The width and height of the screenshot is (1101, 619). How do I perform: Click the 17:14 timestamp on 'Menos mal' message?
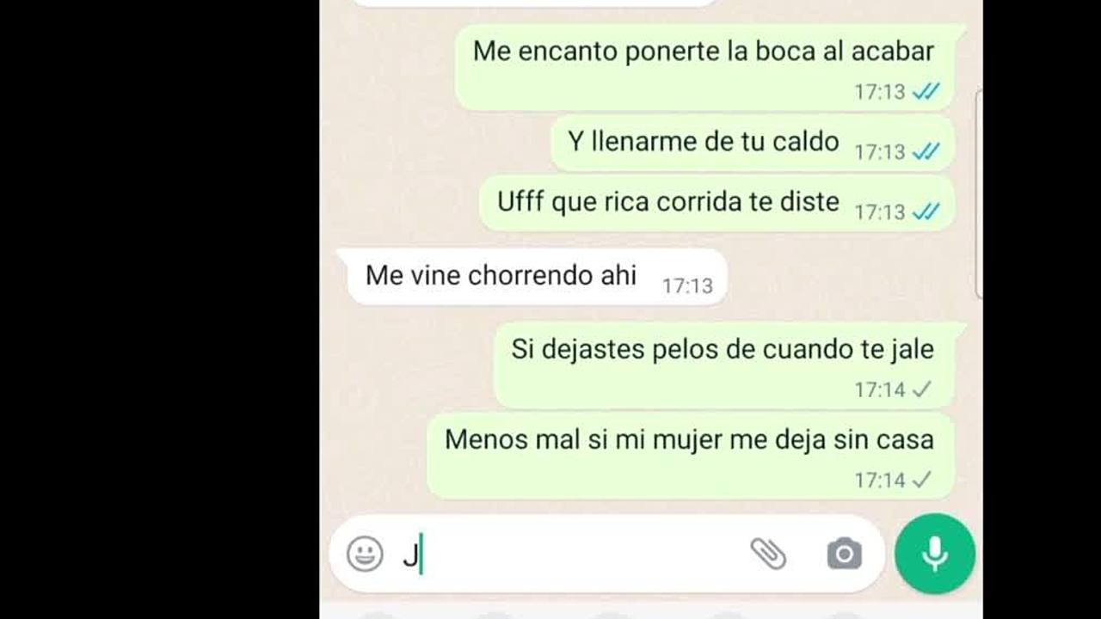(x=880, y=480)
